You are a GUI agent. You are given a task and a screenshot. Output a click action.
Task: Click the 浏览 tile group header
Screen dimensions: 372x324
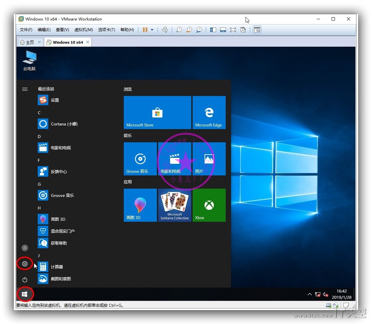tap(128, 89)
